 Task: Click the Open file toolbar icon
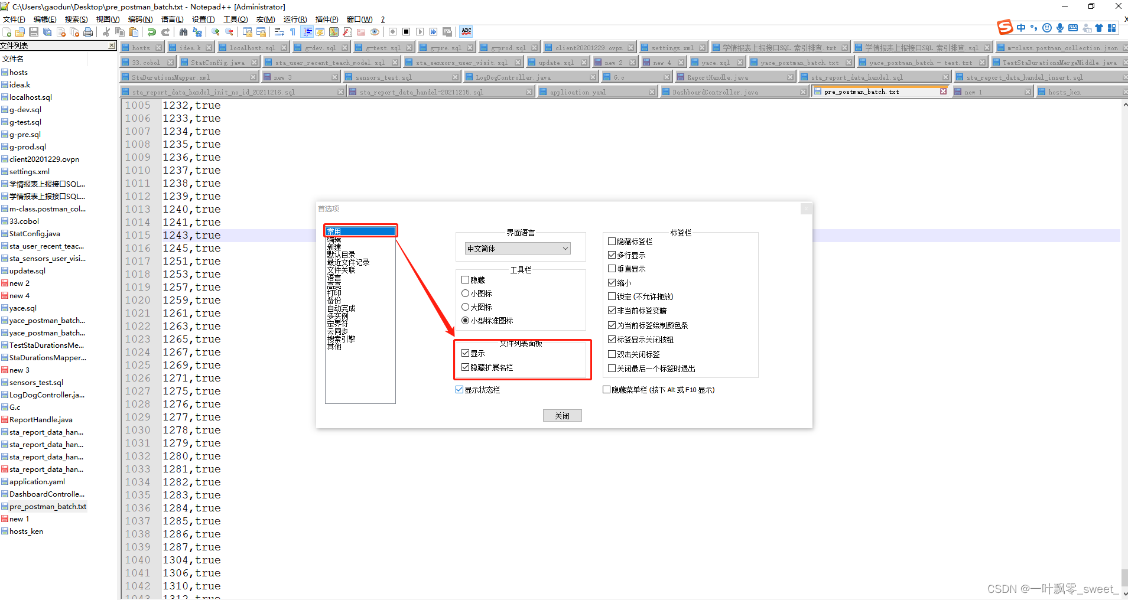tap(20, 32)
